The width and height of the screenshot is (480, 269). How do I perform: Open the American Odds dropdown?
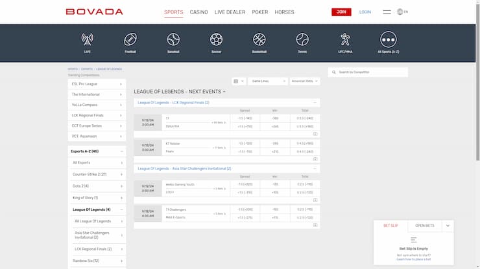click(x=305, y=81)
